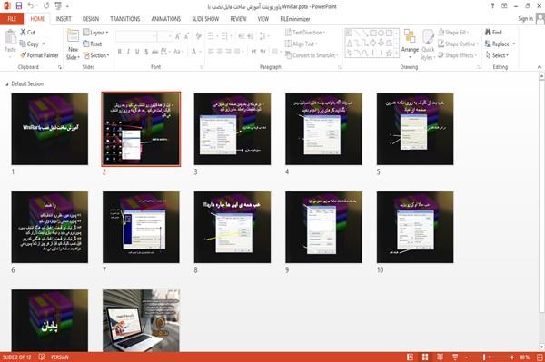Open PowerPoint Help
Image resolution: width=545 pixels, height=362 pixels.
coord(492,6)
